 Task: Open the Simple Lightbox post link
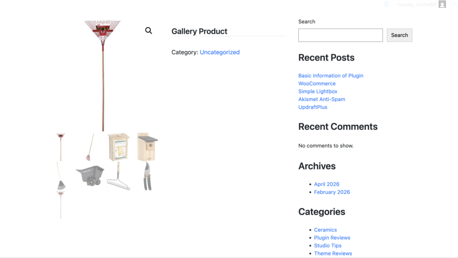coord(318,91)
